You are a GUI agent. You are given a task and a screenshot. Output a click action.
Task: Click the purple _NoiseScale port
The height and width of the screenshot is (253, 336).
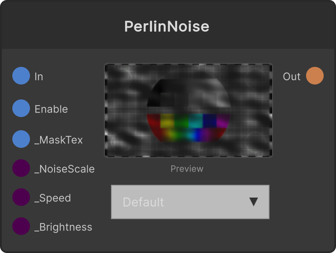pyautogui.click(x=21, y=168)
